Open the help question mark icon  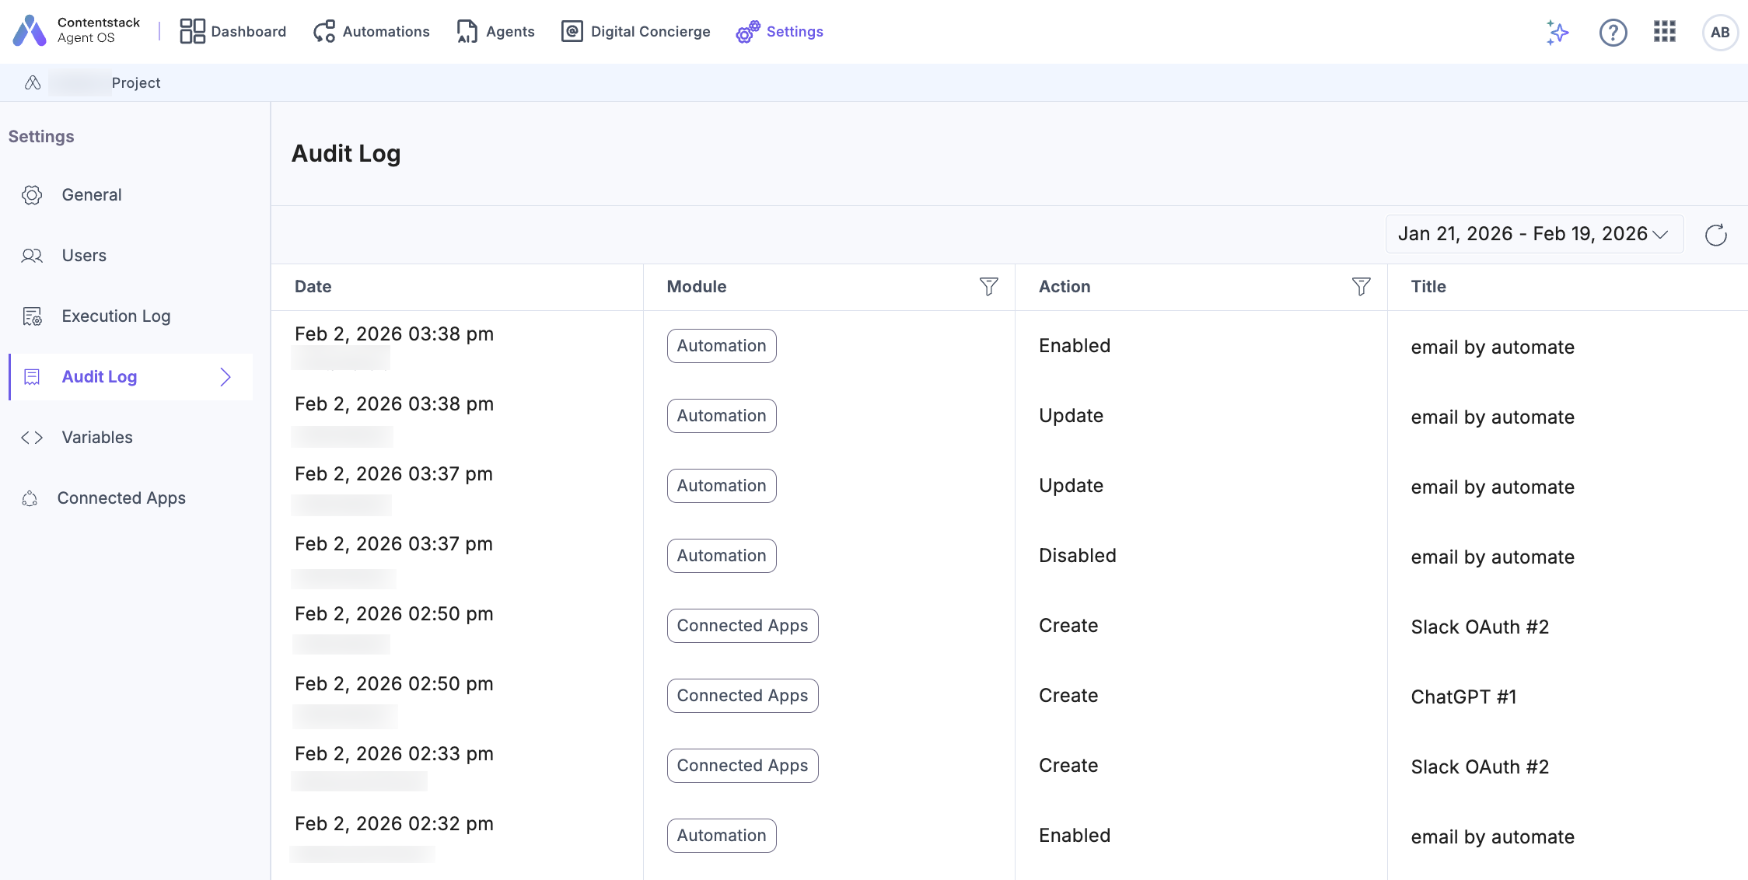point(1613,32)
